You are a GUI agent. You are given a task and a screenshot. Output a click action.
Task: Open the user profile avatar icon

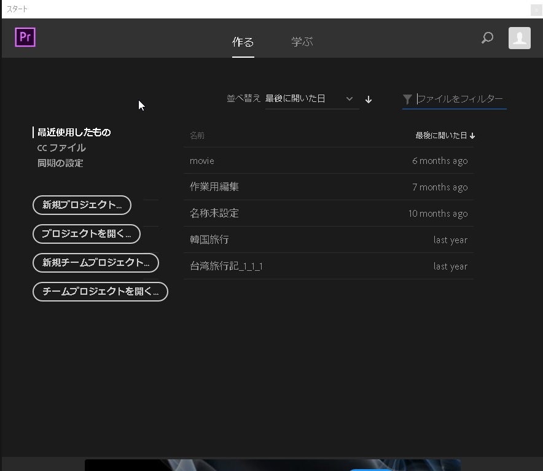tap(519, 38)
